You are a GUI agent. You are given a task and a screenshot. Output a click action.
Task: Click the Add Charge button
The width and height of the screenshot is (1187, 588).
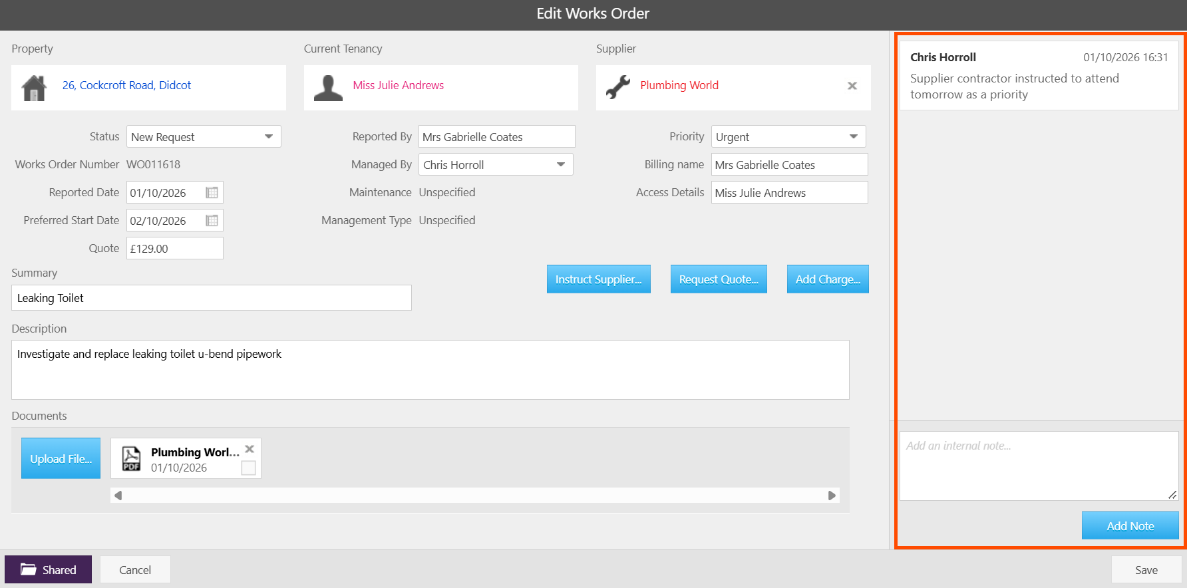[x=828, y=279]
